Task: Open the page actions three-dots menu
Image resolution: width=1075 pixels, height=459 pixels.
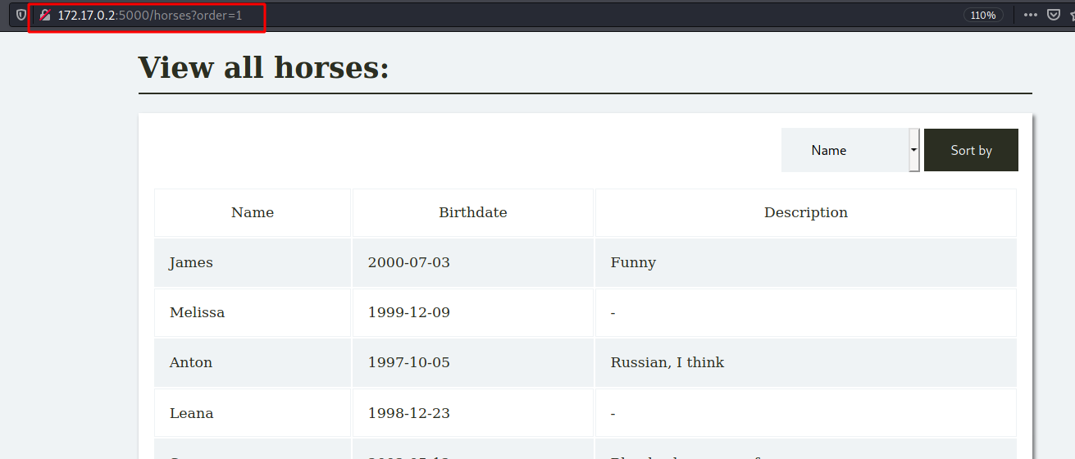Action: tap(1030, 15)
